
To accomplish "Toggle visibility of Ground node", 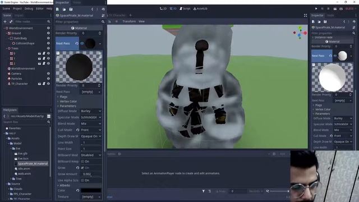I will (x=48, y=33).
